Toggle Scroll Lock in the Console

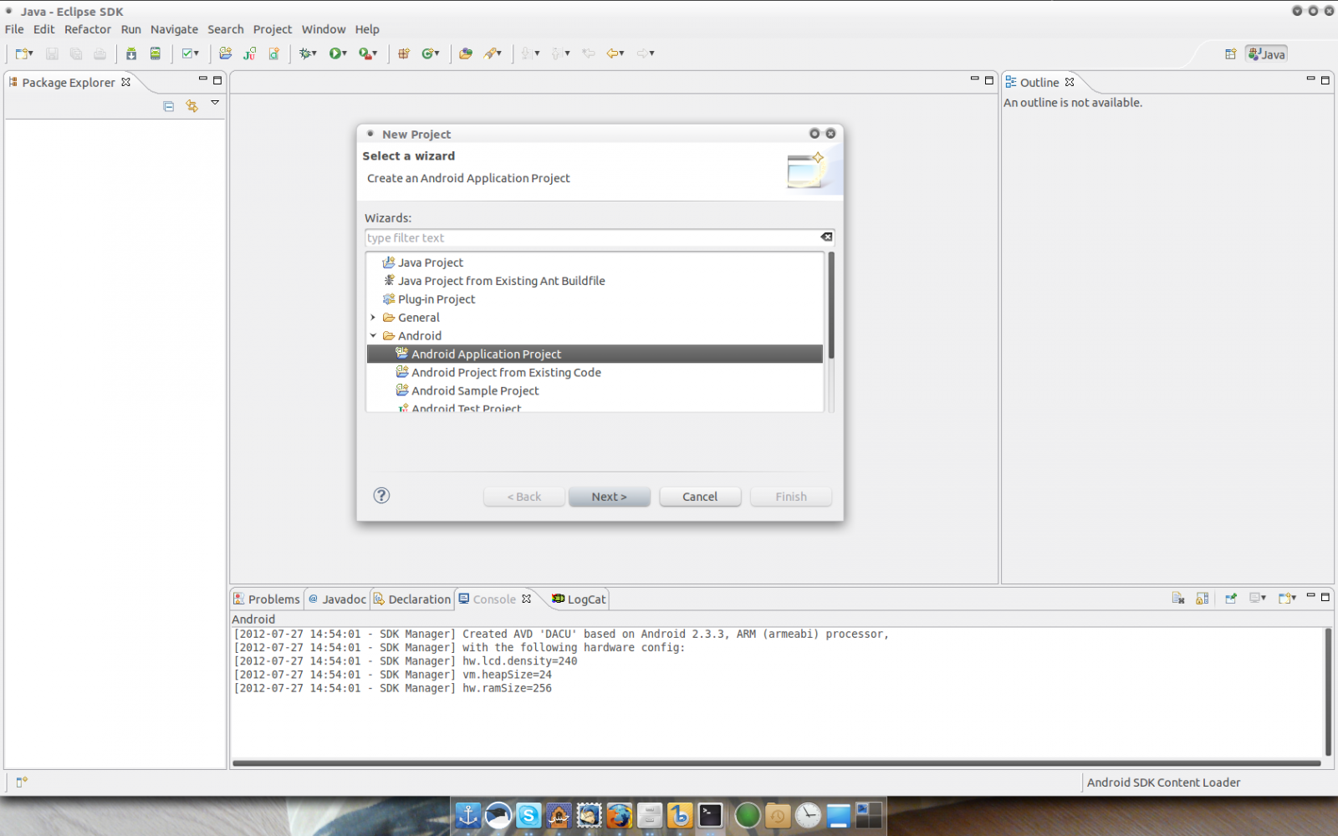(1203, 599)
